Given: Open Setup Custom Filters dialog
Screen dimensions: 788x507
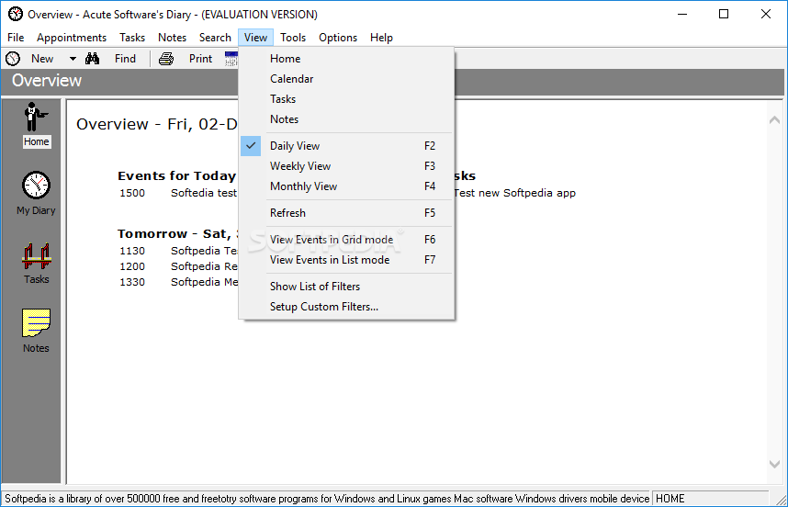Looking at the screenshot, I should [346, 306].
